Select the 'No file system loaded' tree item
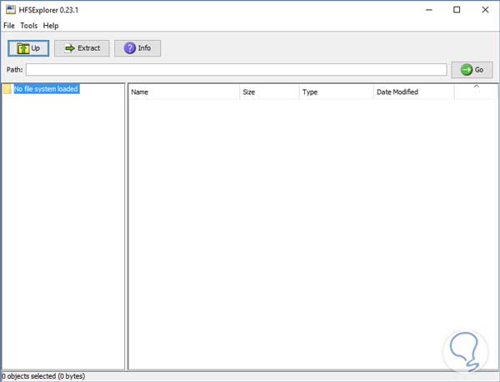The height and width of the screenshot is (382, 500). tap(46, 89)
